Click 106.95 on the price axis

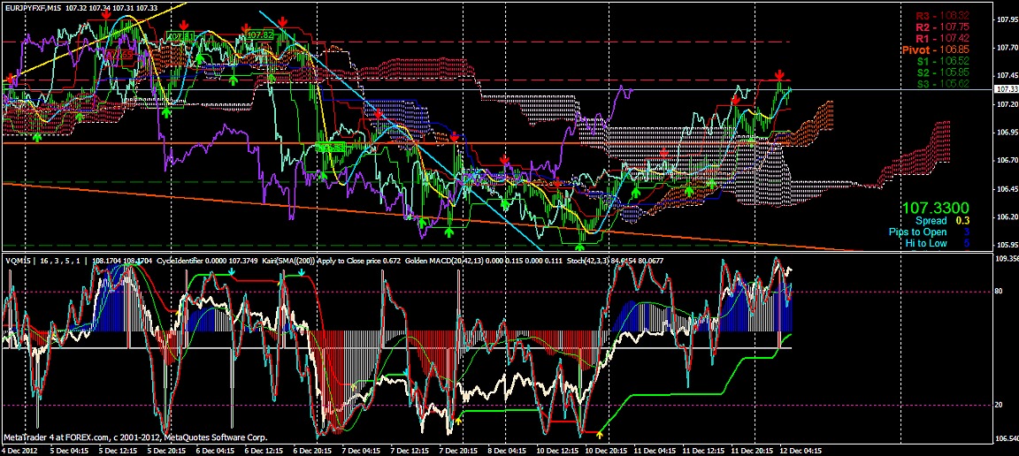click(1006, 132)
